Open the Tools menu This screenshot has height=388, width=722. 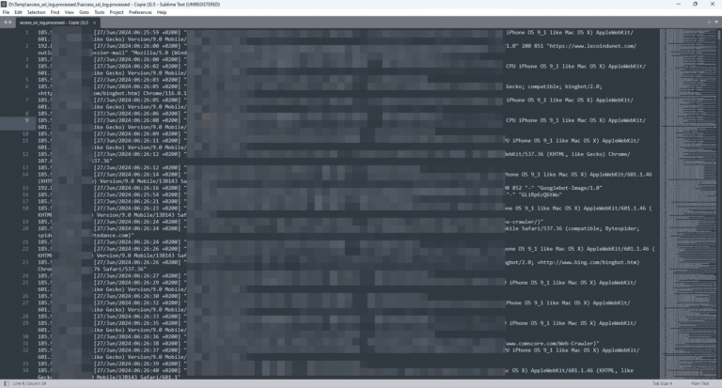(100, 12)
